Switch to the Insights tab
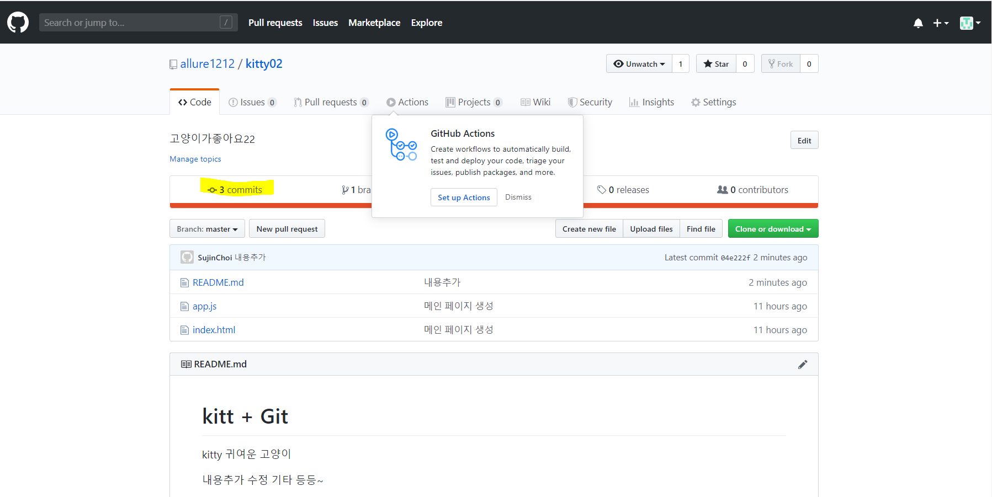Image resolution: width=992 pixels, height=497 pixels. coord(651,102)
